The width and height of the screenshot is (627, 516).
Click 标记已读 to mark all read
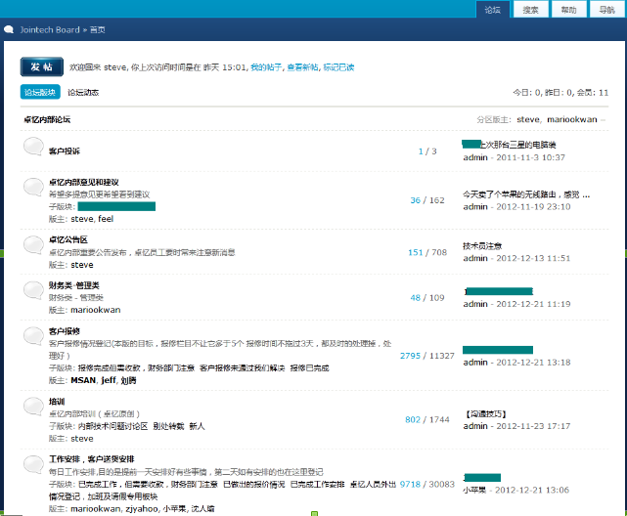[x=338, y=67]
